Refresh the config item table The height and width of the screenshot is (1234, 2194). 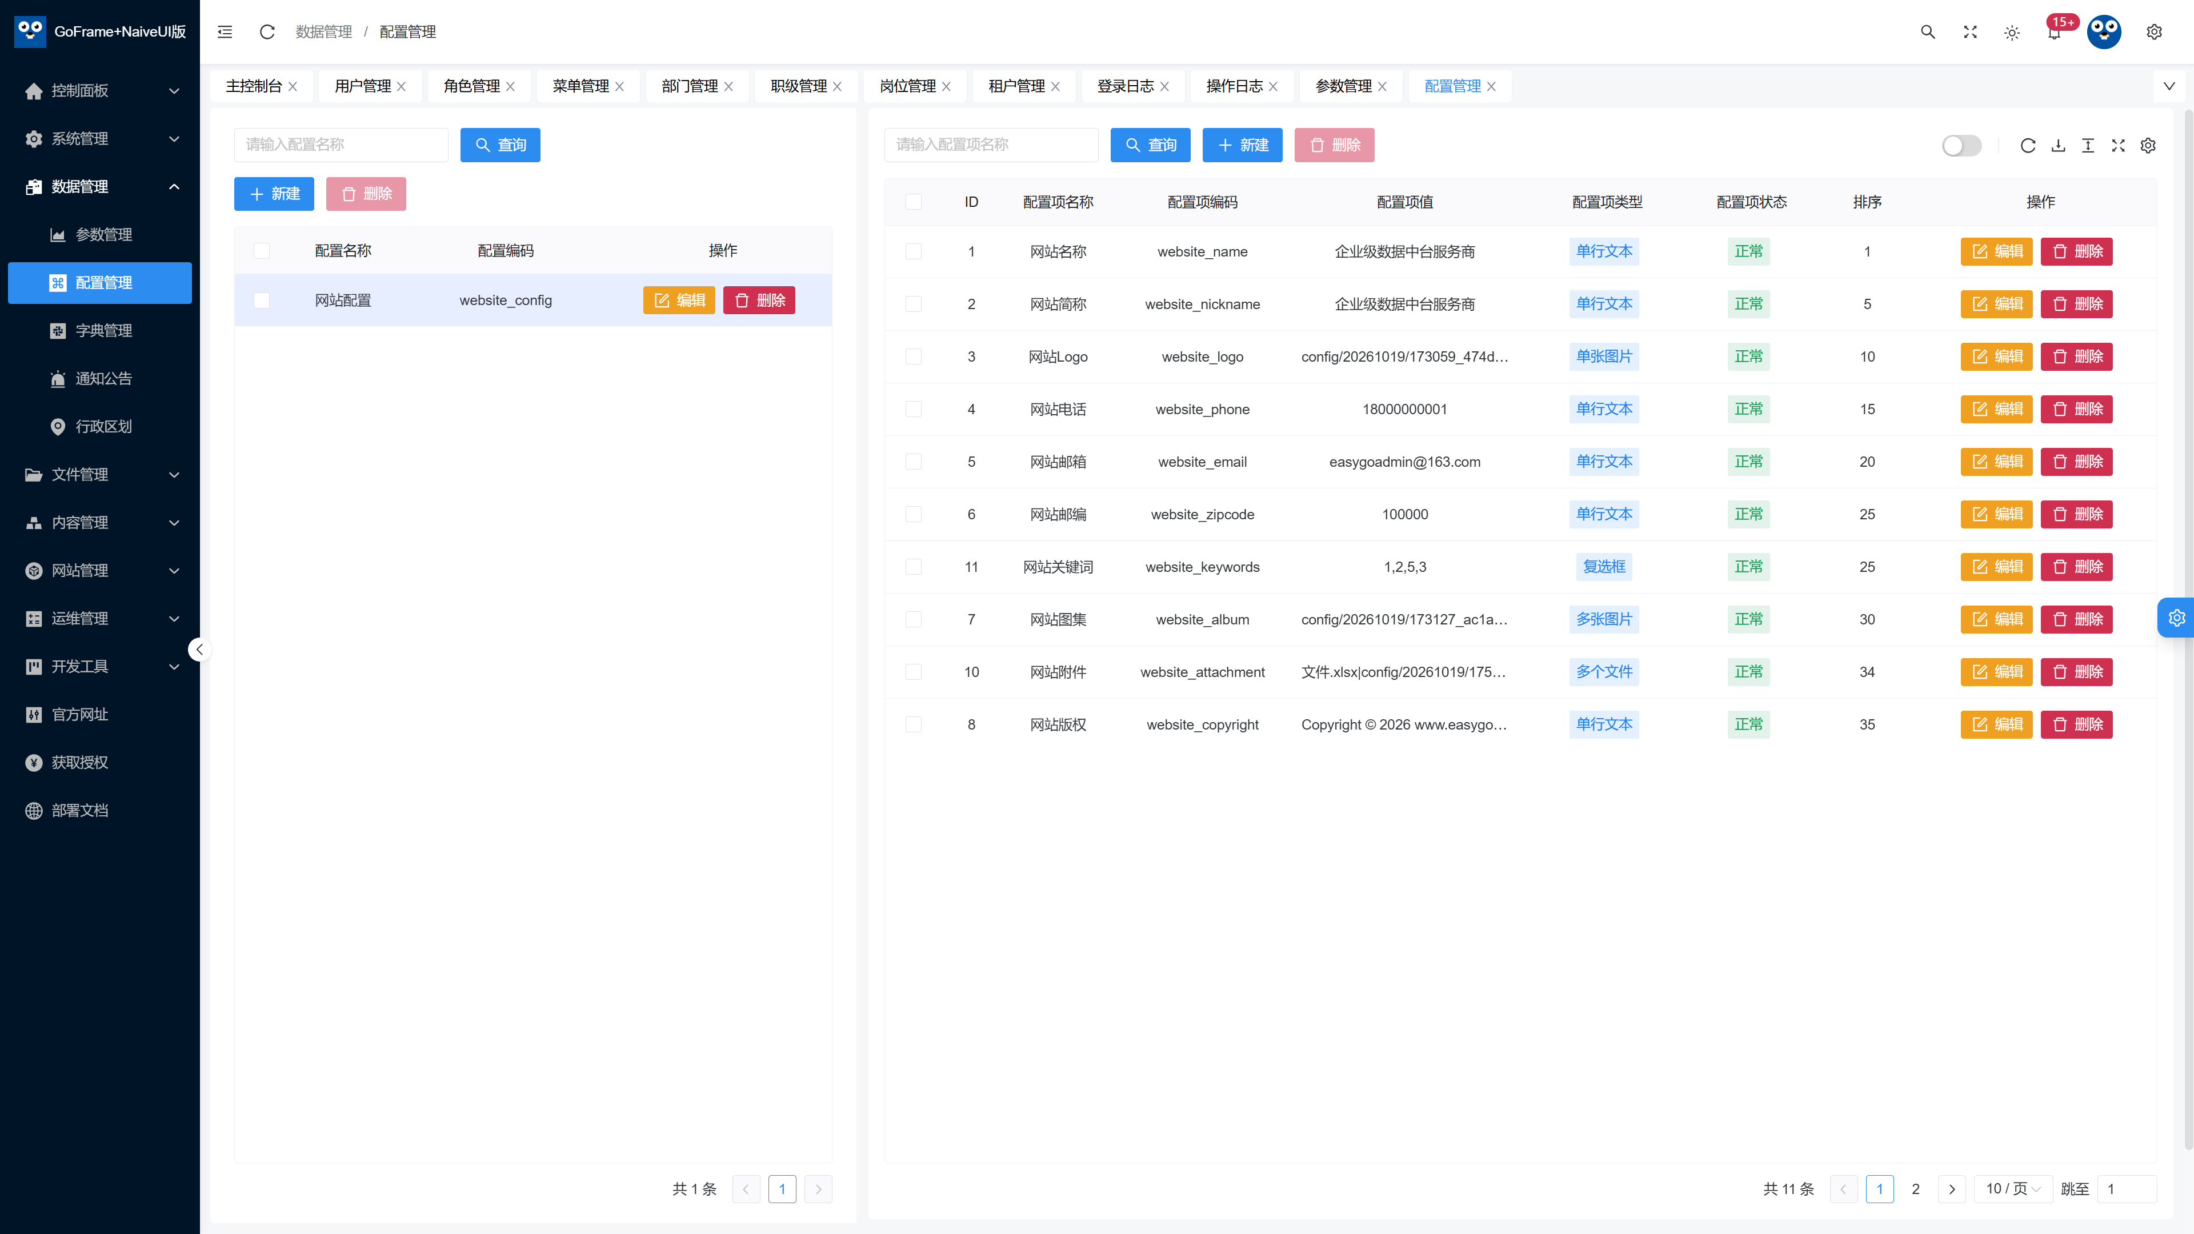2028,146
